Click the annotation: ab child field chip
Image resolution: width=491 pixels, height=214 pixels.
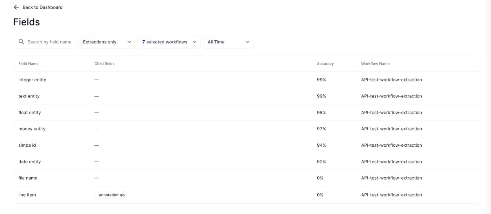point(111,195)
